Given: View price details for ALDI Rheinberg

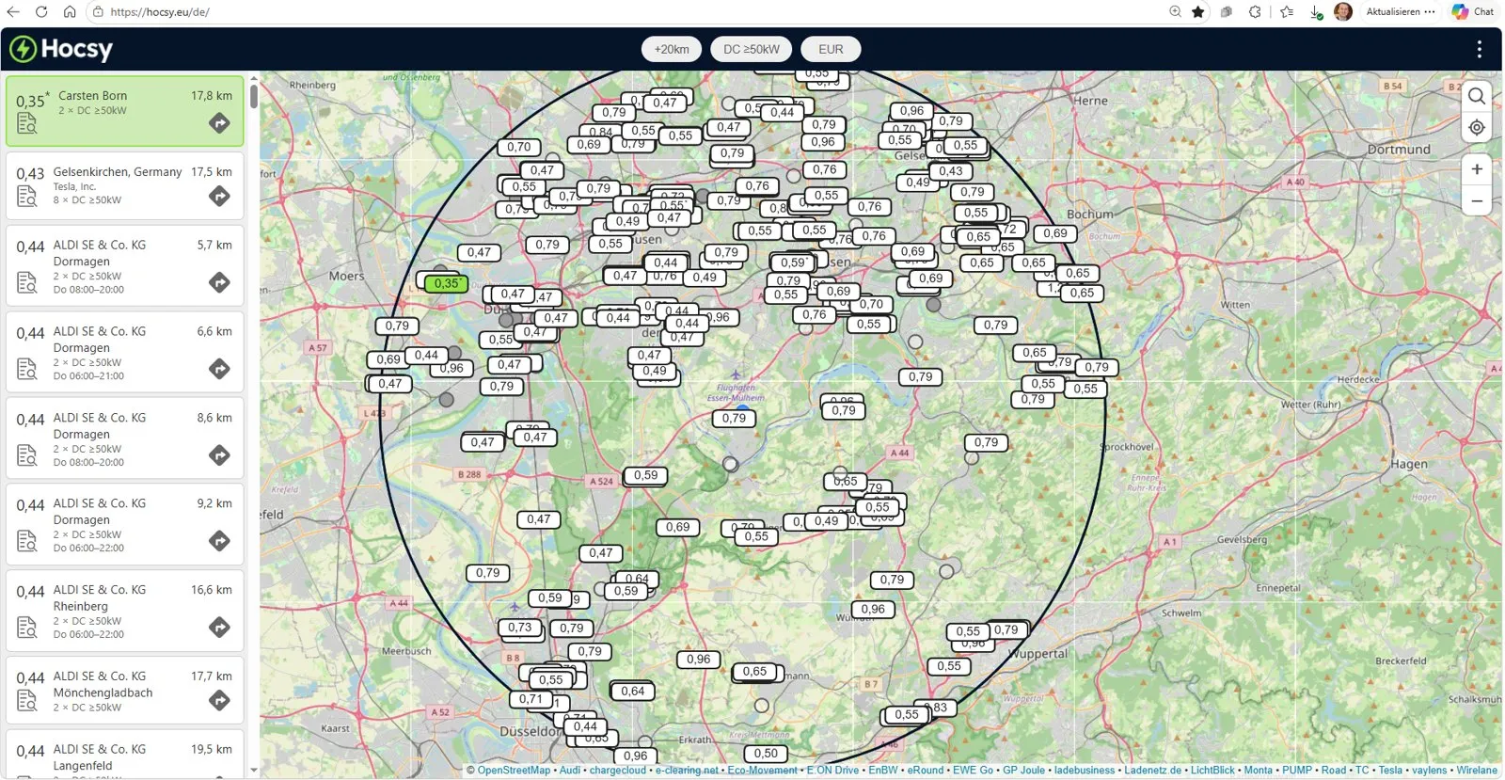Looking at the screenshot, I should 27,628.
